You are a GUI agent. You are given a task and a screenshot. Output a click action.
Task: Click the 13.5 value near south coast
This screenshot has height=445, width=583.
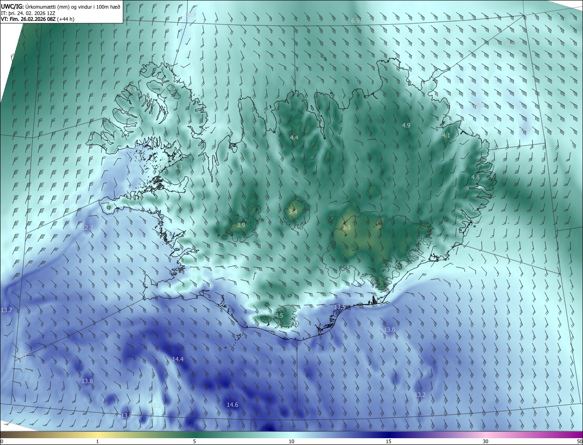[340, 307]
